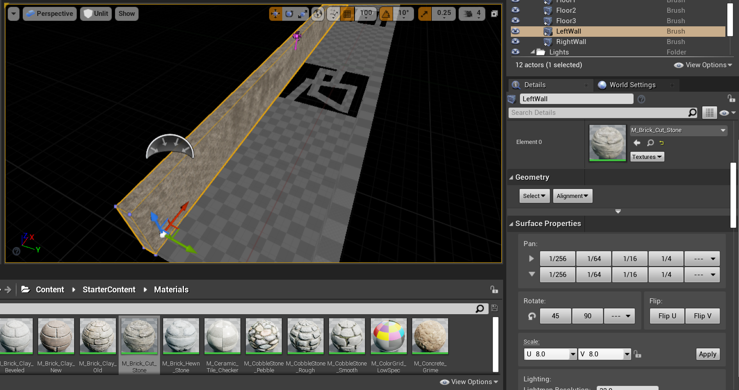Open the Select geometry dropdown
Image resolution: width=739 pixels, height=390 pixels.
click(534, 196)
